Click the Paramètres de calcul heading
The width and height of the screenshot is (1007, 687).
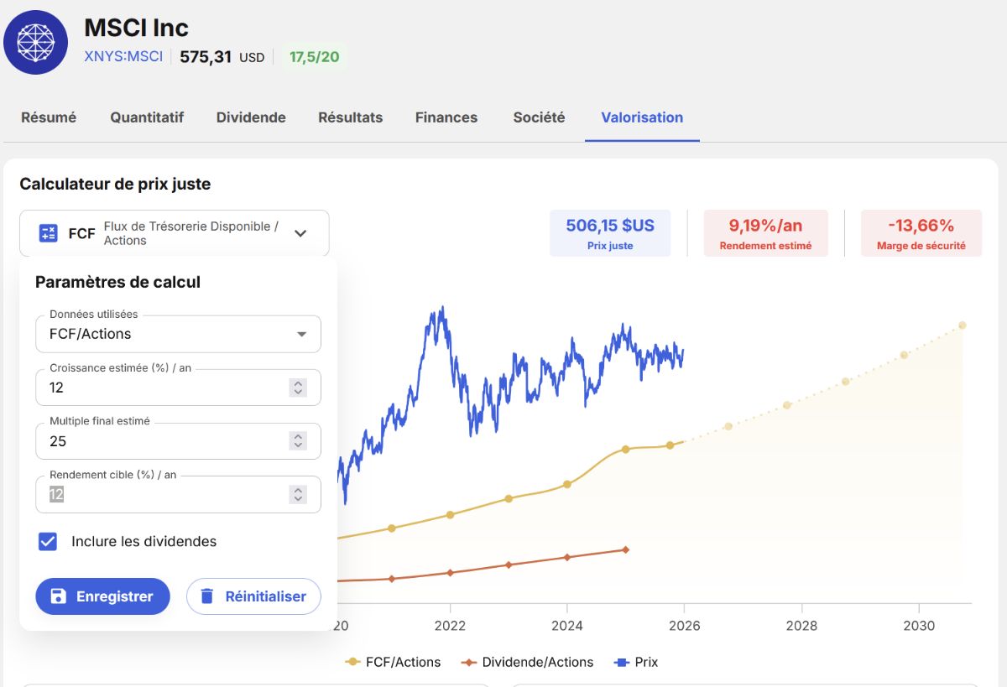(x=117, y=282)
